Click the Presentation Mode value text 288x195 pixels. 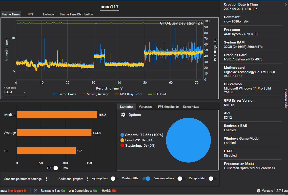(250, 168)
